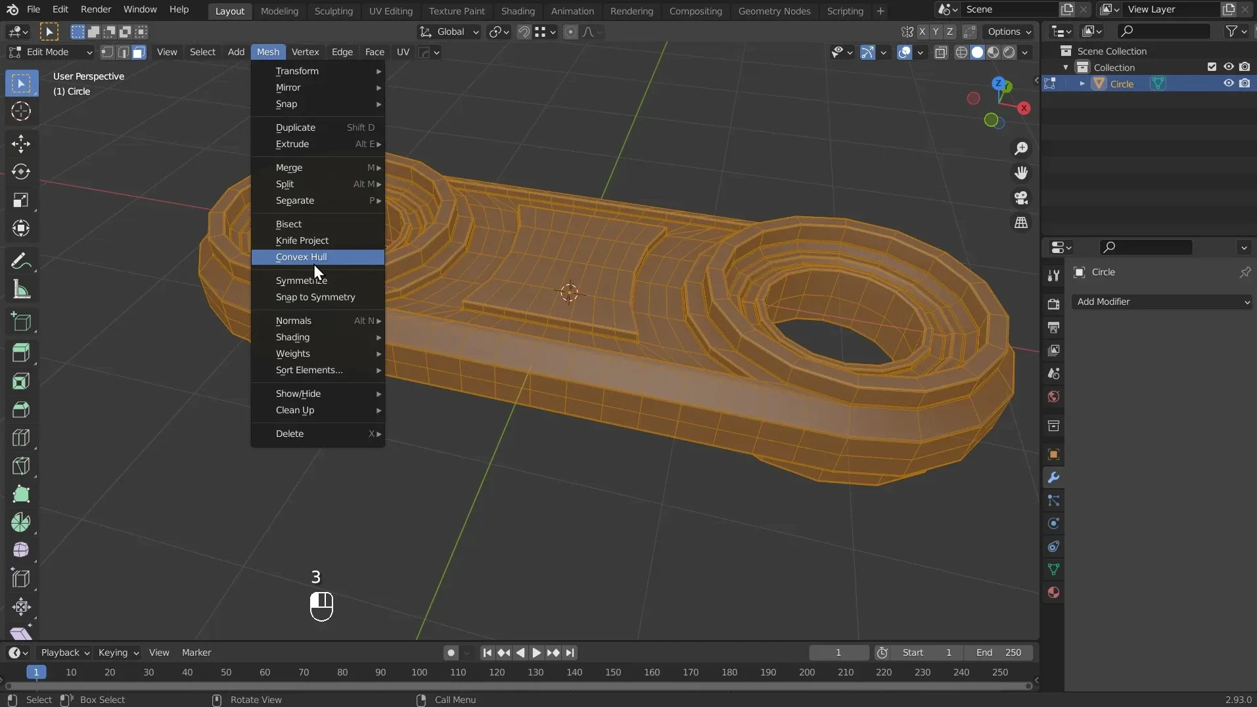Activate the Loop Cut tool
The height and width of the screenshot is (707, 1257).
pos(21,438)
